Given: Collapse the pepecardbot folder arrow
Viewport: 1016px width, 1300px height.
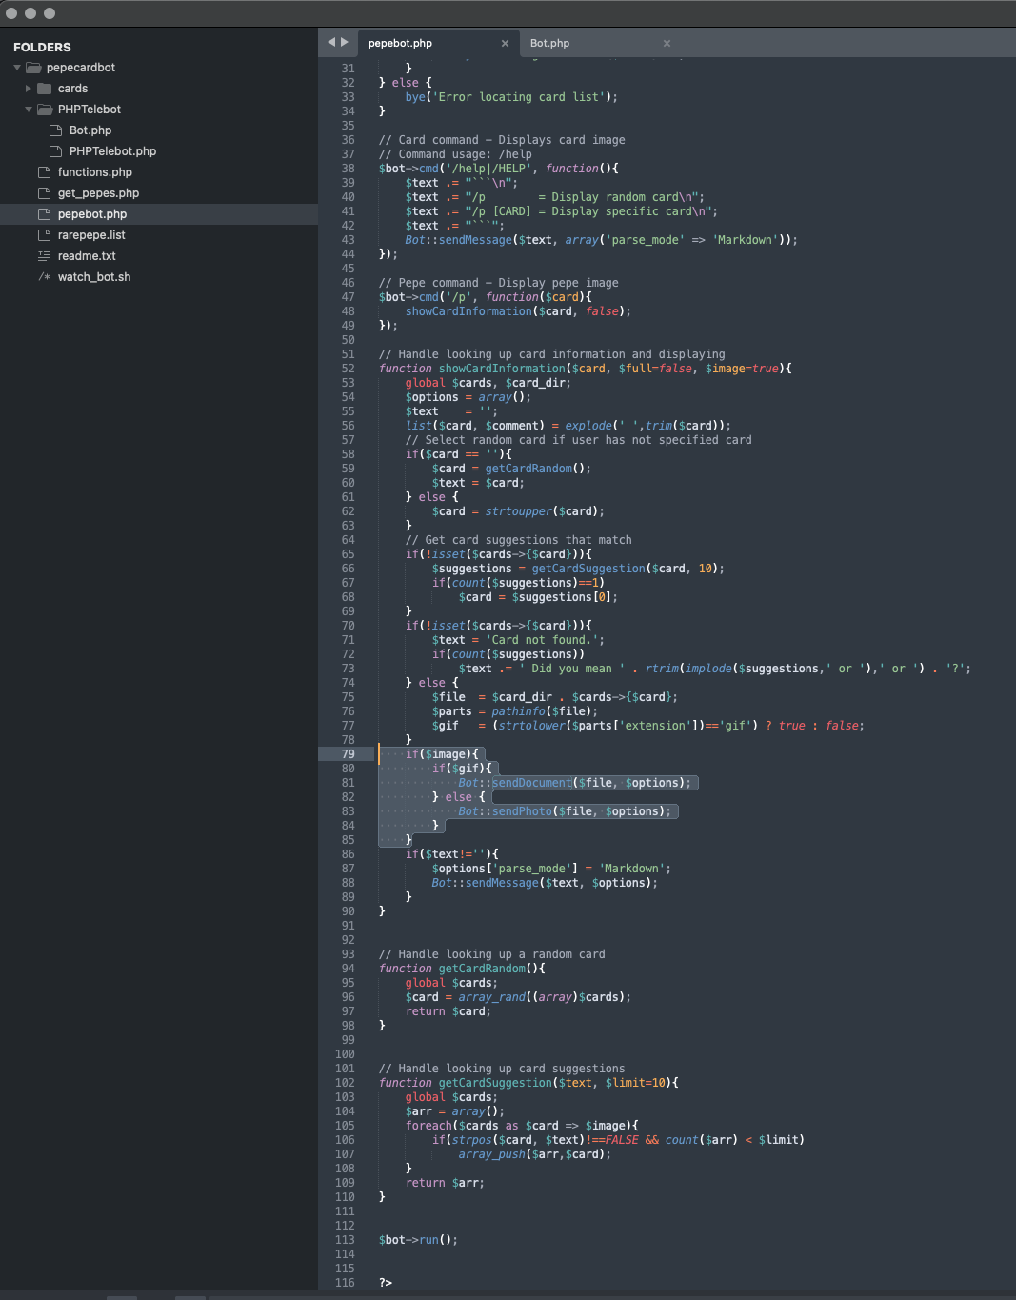Looking at the screenshot, I should click(x=17, y=68).
